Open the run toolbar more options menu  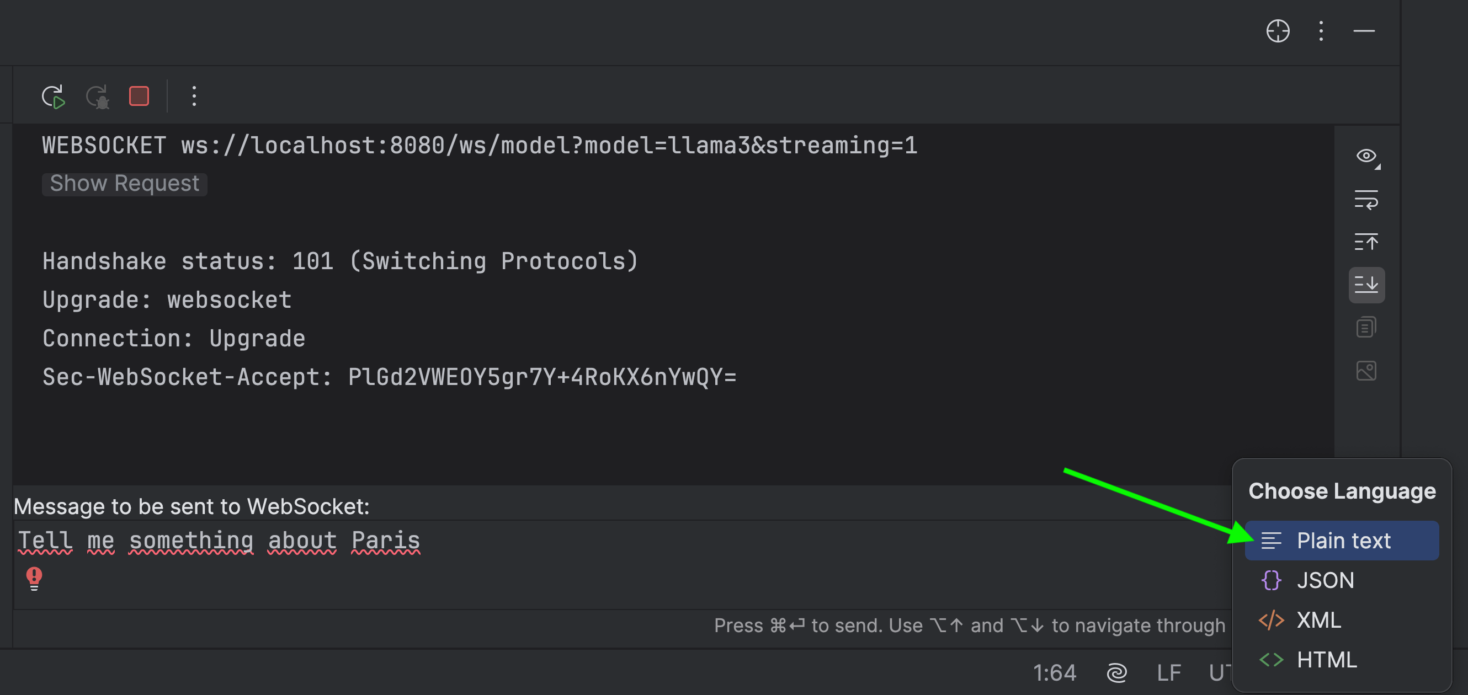(x=194, y=97)
